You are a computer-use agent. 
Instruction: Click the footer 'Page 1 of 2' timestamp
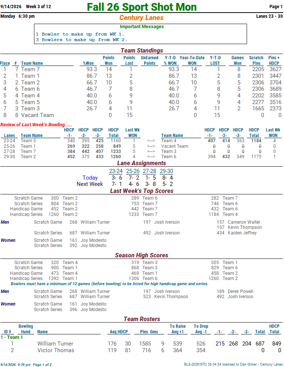(x=26, y=365)
